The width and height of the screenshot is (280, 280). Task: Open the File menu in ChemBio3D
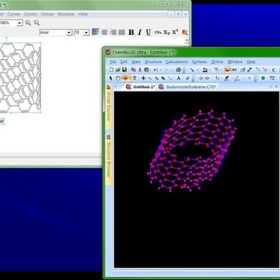tap(113, 61)
